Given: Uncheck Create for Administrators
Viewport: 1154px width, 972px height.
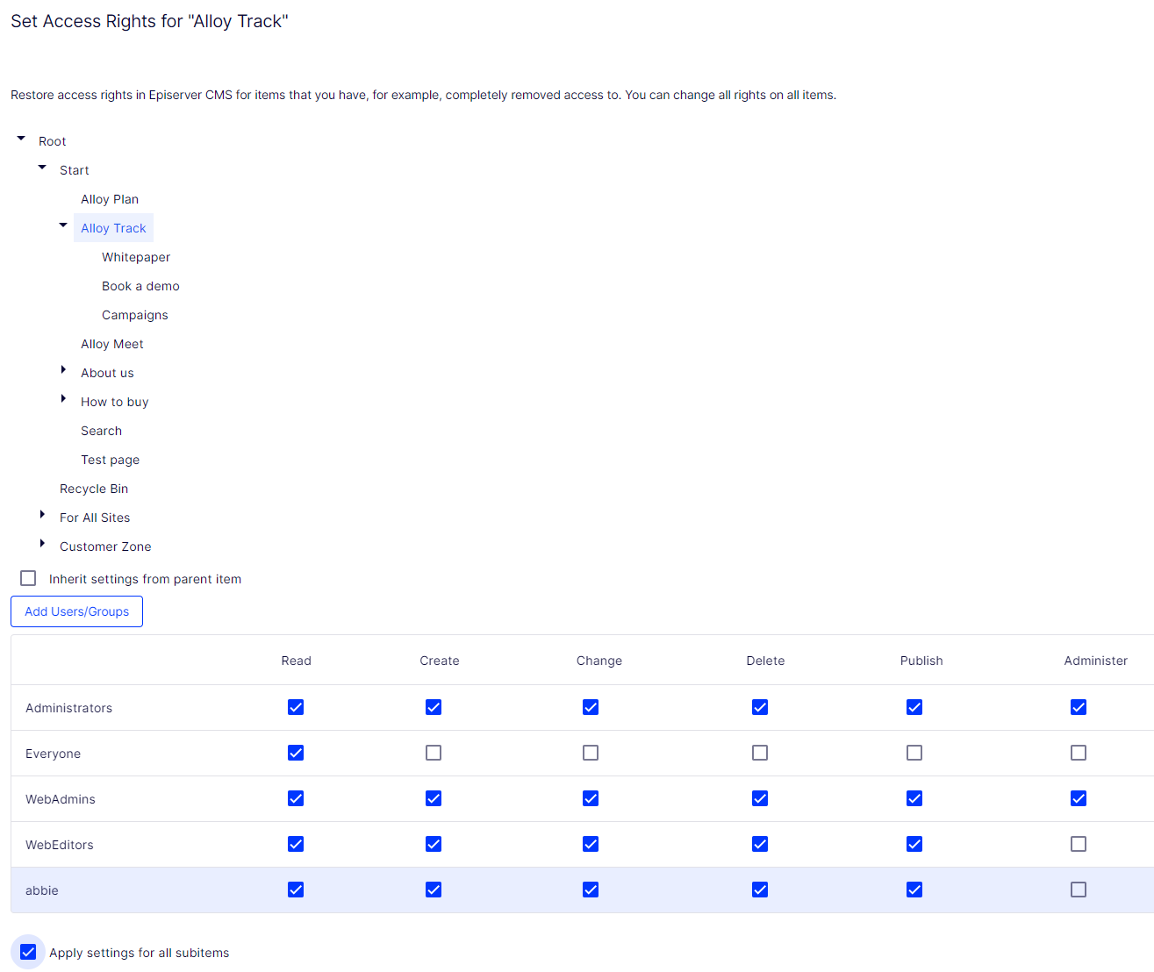Looking at the screenshot, I should coord(434,707).
